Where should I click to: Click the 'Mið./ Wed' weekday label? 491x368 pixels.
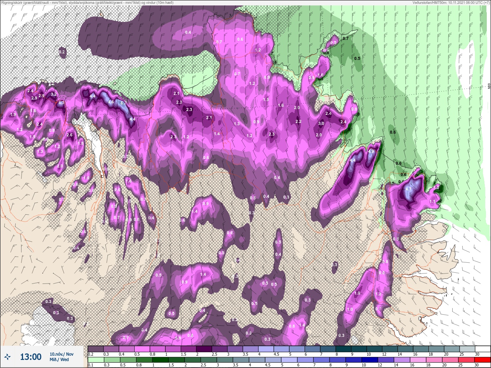click(59, 360)
